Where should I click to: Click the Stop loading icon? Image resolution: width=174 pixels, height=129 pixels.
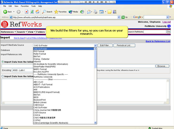[27, 12]
